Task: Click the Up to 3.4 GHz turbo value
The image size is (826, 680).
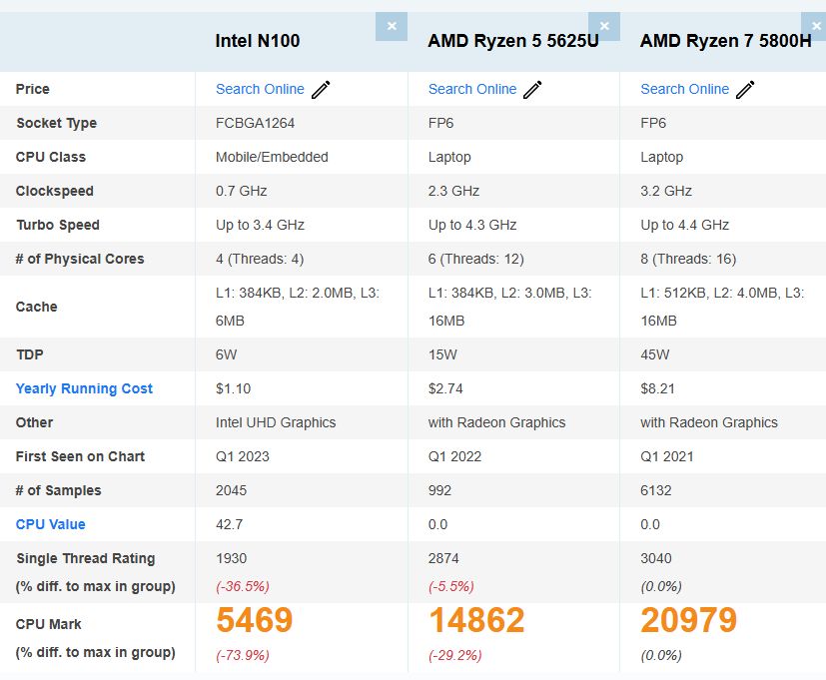Action: [260, 225]
